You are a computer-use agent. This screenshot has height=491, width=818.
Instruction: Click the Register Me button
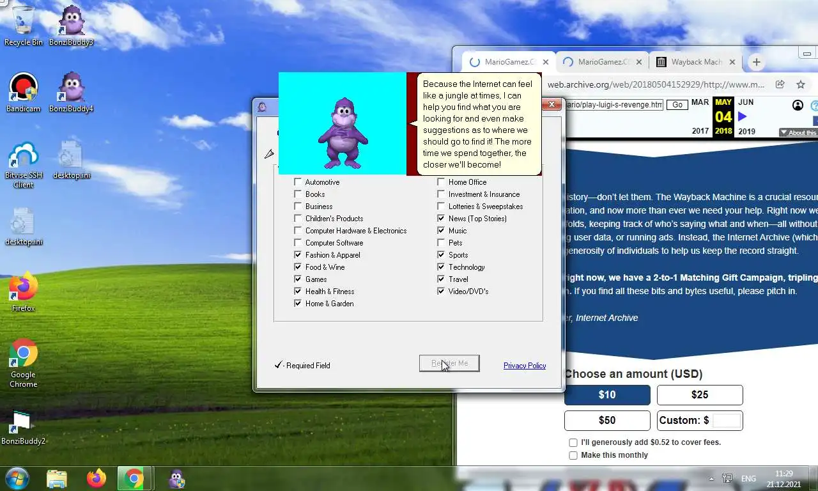[449, 363]
